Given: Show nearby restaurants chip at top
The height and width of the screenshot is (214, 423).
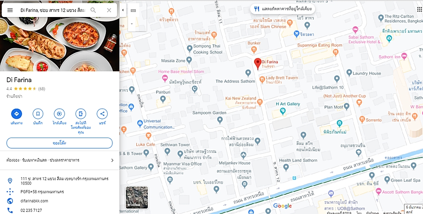Looking at the screenshot, I should [x=283, y=9].
